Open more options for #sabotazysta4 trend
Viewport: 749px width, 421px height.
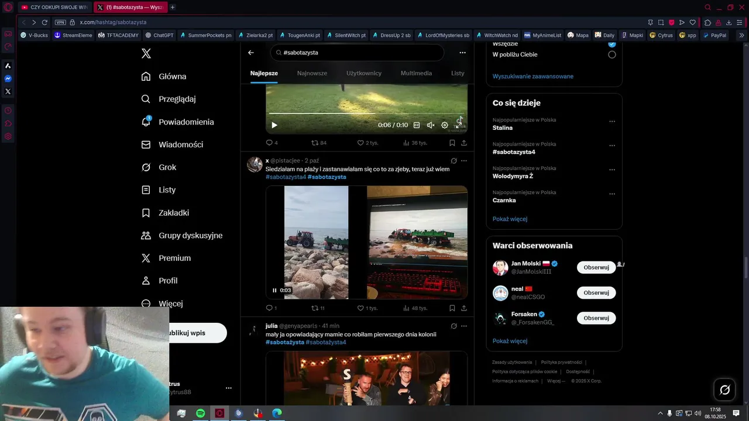tap(612, 146)
